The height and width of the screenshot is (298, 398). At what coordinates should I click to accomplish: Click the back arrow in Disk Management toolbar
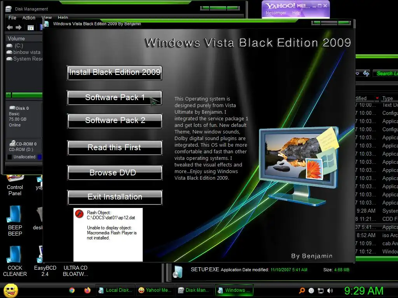(10, 28)
